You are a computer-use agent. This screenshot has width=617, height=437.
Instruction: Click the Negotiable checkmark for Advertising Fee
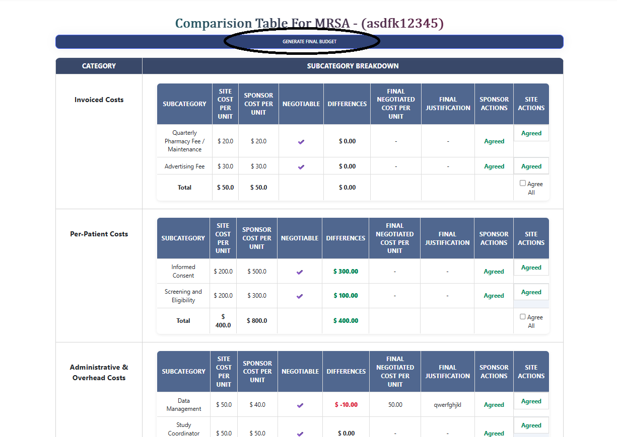[301, 166]
